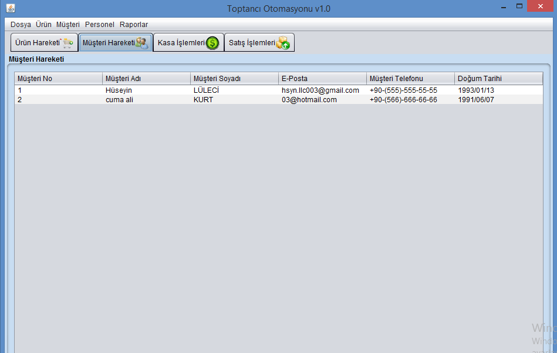Open the Ürün menu

pos(43,25)
